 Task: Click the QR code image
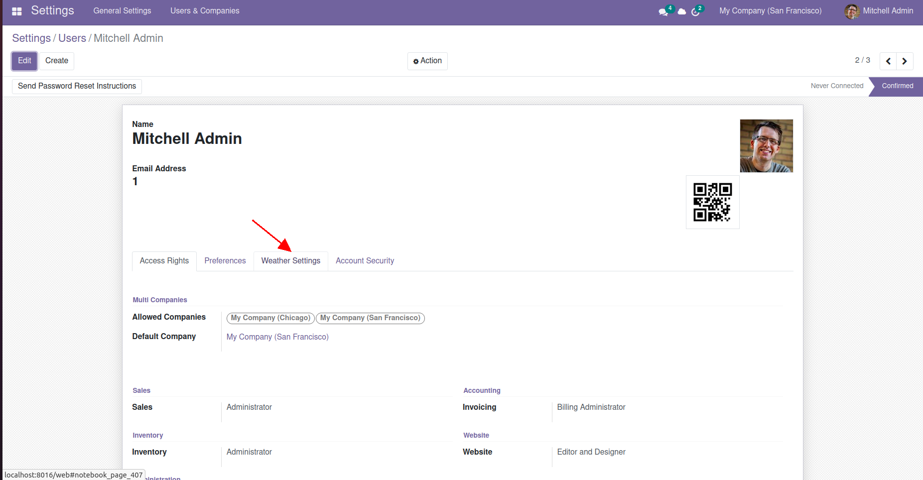point(712,202)
